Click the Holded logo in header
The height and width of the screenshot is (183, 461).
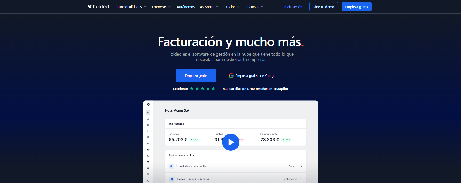click(98, 7)
